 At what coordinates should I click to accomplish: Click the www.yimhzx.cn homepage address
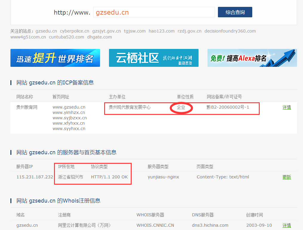coord(69,112)
